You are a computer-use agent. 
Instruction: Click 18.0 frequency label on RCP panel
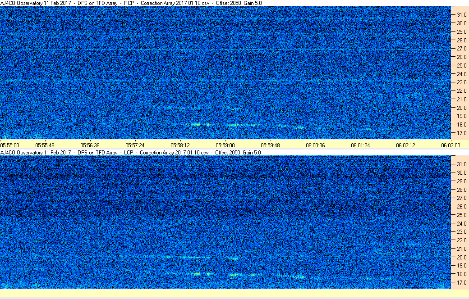(461, 125)
